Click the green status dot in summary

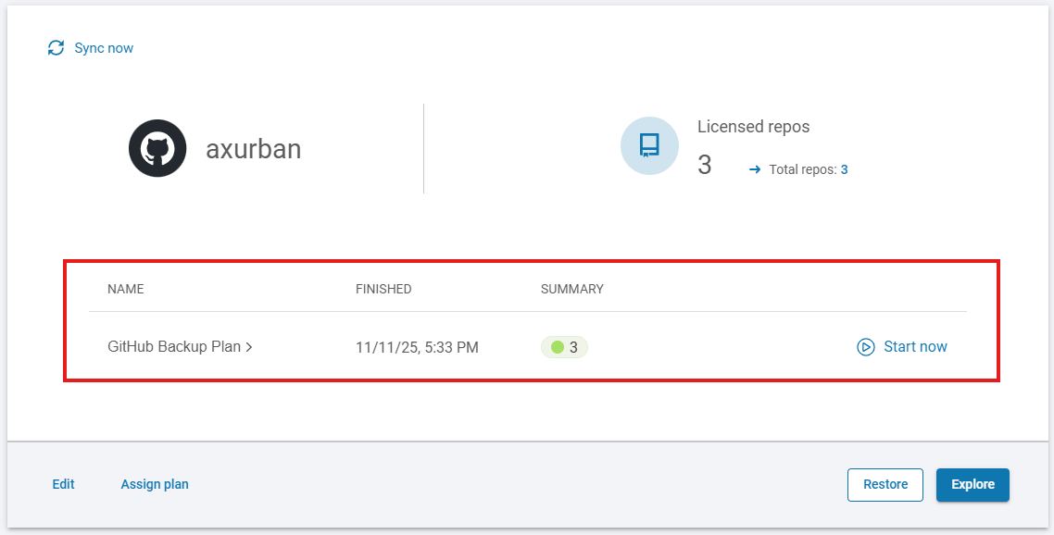[x=557, y=347]
